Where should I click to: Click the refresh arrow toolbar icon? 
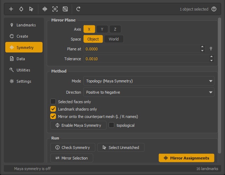point(78,9)
